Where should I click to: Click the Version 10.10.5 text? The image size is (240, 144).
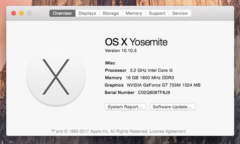[121, 50]
